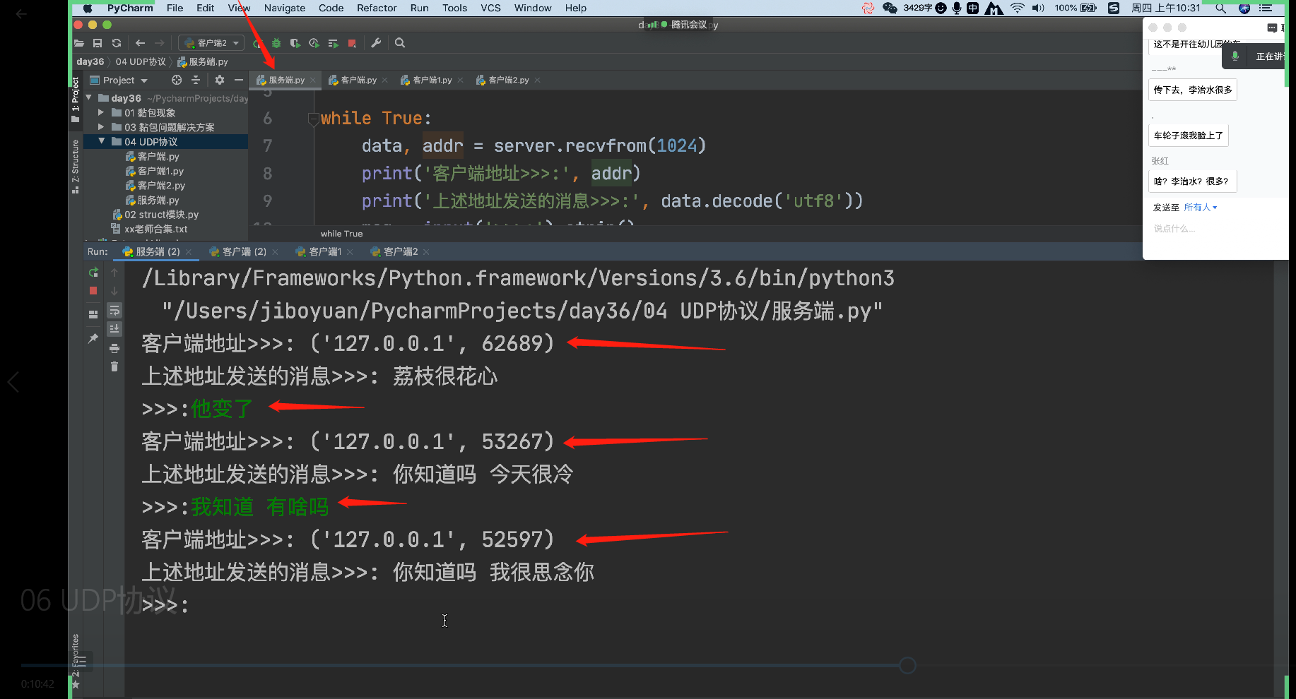Open Search Everywhere magnifier in the PyCharm toolbar

(400, 43)
